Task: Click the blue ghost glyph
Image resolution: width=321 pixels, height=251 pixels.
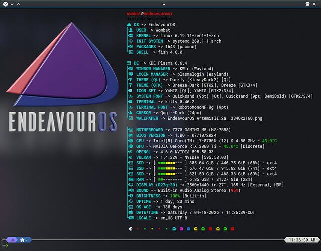Action: pos(189,229)
